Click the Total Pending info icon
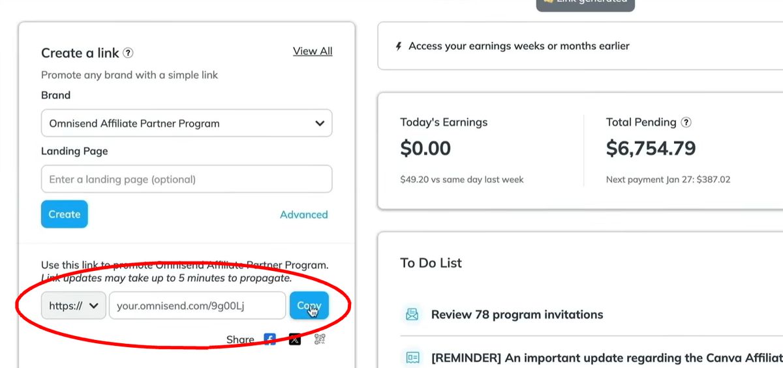Viewport: 783px width, 368px height. pos(686,122)
